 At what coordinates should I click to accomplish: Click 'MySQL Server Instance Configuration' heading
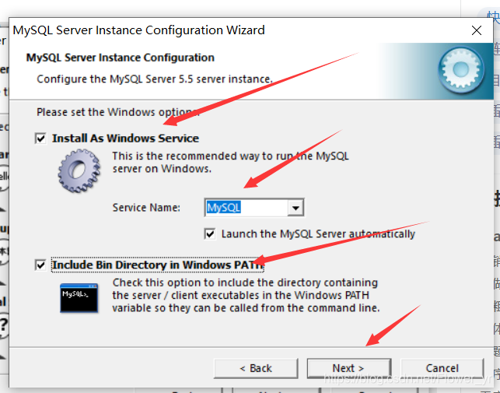[x=121, y=58]
